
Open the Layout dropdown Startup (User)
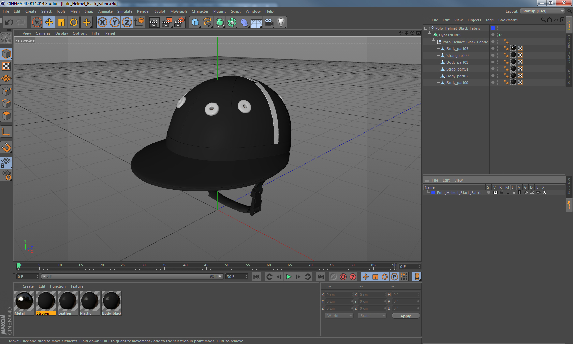tap(543, 11)
